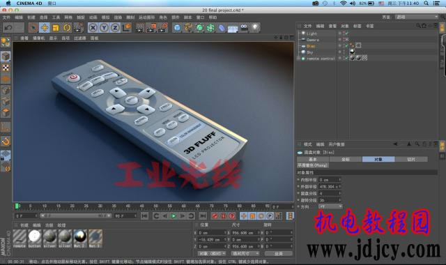Select the Mat.2 material thumbnail
The image size is (446, 265).
[80, 238]
